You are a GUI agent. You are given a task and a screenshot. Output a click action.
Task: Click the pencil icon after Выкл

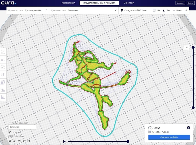[186, 10]
